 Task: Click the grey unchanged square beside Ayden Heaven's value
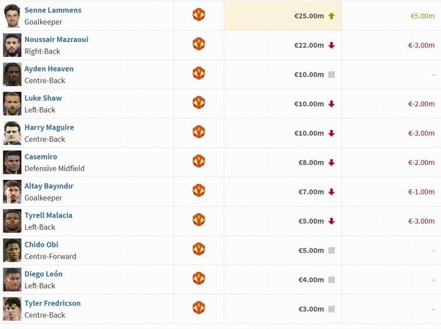(331, 74)
